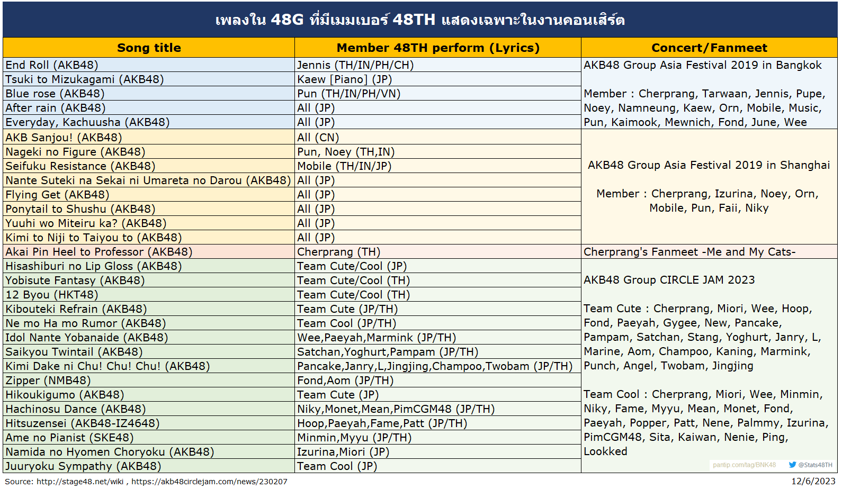Screen dimensions: 842x489
Task: Select the Ponytail to Shushu (AKB48) cell
Action: coord(149,209)
